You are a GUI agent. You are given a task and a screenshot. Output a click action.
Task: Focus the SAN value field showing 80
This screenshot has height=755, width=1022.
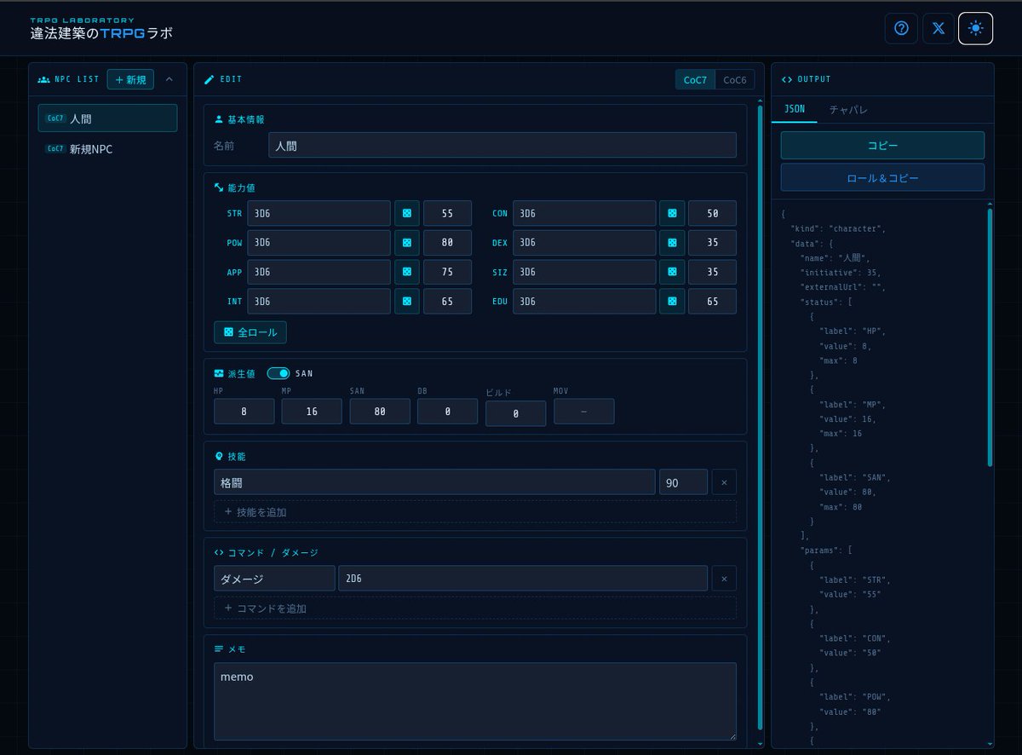pyautogui.click(x=380, y=411)
